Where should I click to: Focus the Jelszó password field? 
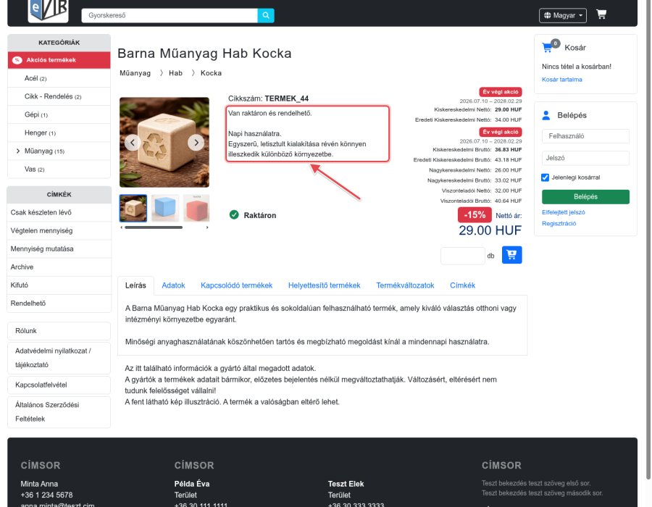tap(585, 158)
